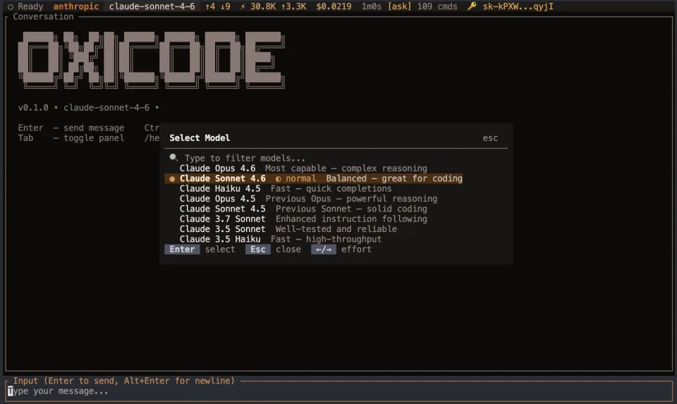
Task: Click the Esc key hint button
Action: point(258,249)
